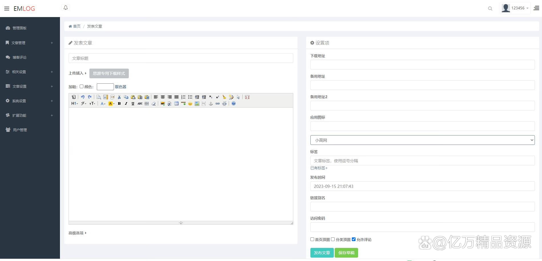Click the undo icon in editor toolbar
Image resolution: width=542 pixels, height=261 pixels.
pos(83,97)
